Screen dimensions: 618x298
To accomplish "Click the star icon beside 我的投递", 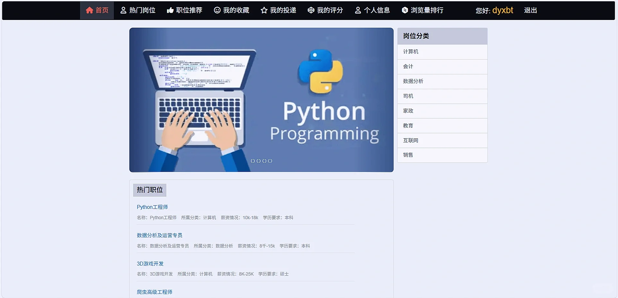I will coord(264,10).
